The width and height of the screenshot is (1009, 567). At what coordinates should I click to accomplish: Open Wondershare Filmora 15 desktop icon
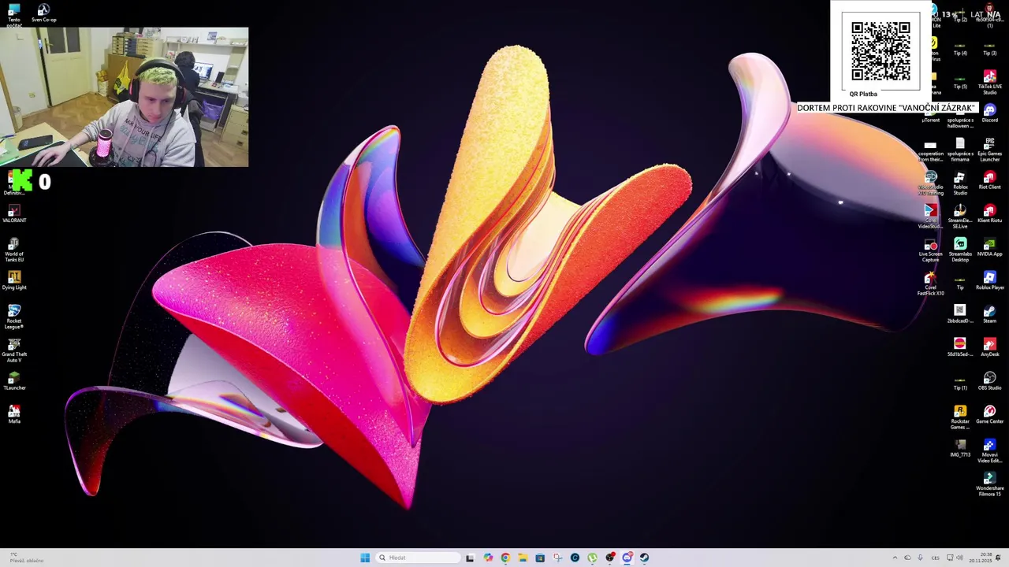[989, 484]
